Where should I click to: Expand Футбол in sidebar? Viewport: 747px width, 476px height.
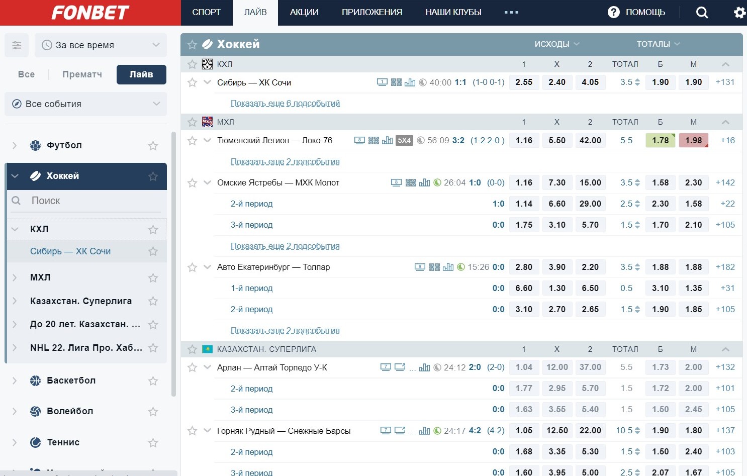(x=15, y=145)
